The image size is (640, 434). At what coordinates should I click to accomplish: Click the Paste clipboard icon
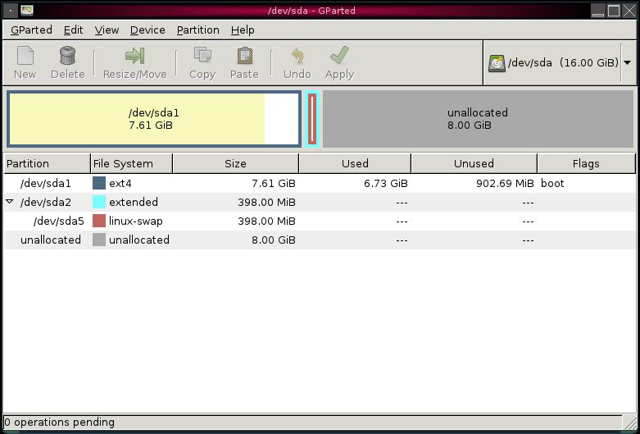244,56
